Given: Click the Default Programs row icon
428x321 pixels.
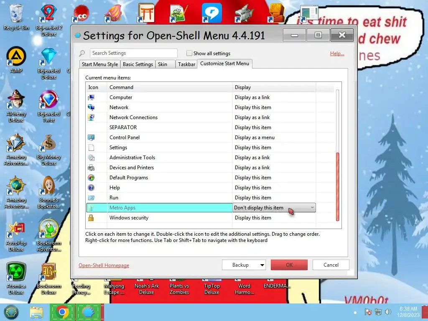Looking at the screenshot, I should [x=91, y=178].
